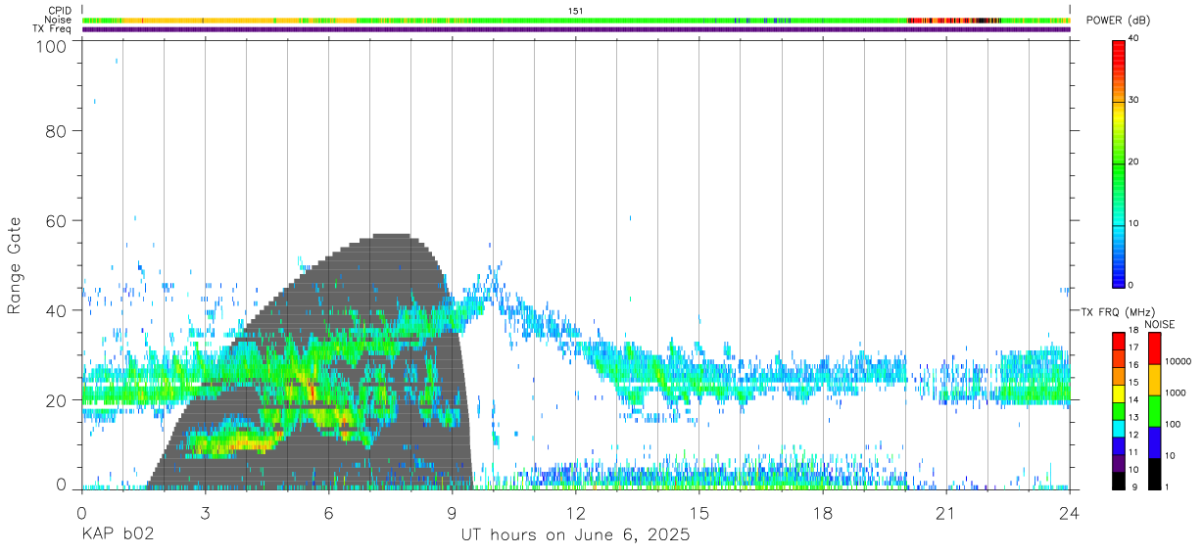Click the 24 hour tick on the UT axis
Viewport: 1203px width, 555px height.
pos(1070,514)
